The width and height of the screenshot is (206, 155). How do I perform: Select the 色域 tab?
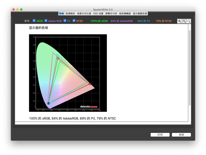click(61, 13)
